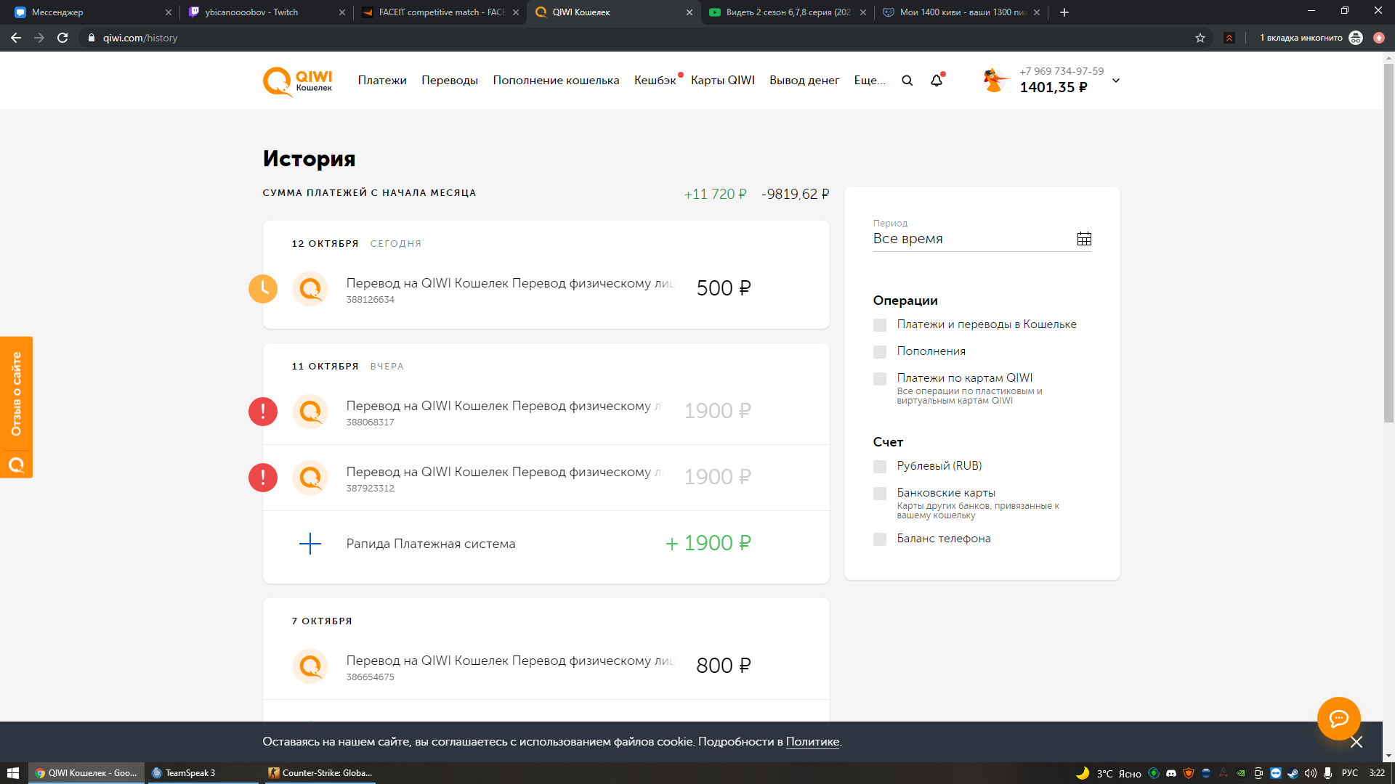Check the Рублевый (RUB) account filter
The height and width of the screenshot is (784, 1395).
coord(880,467)
